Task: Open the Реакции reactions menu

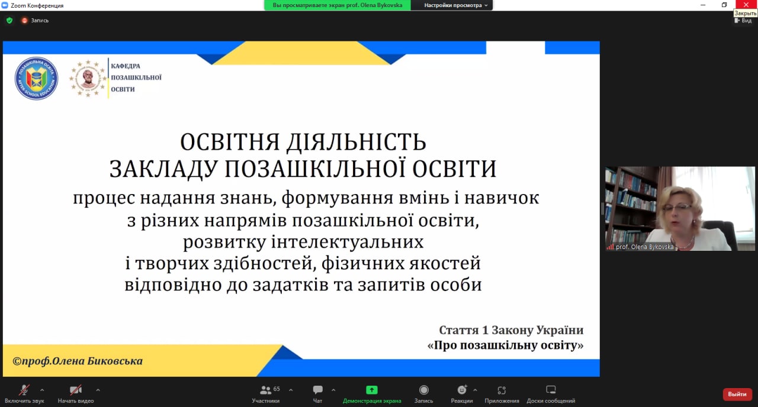Action: 462,393
